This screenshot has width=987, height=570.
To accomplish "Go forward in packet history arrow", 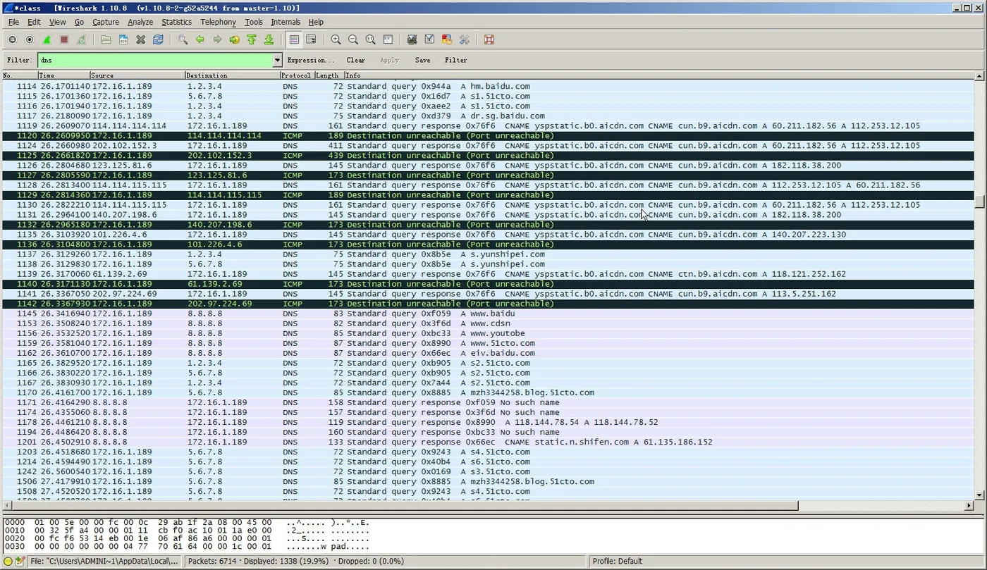I will click(217, 39).
